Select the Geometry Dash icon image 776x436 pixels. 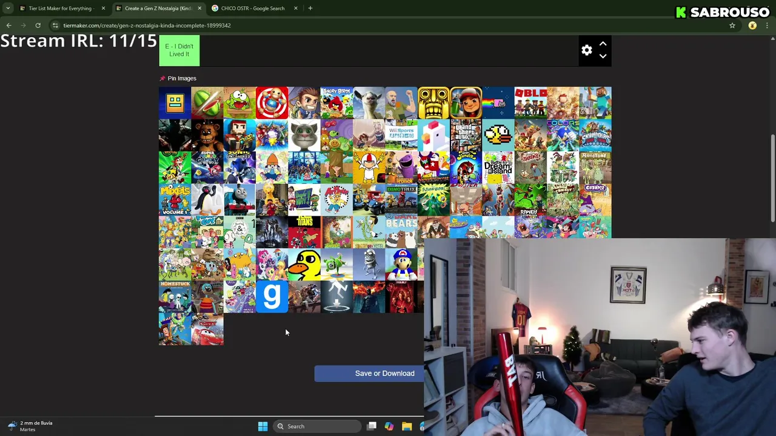[175, 102]
